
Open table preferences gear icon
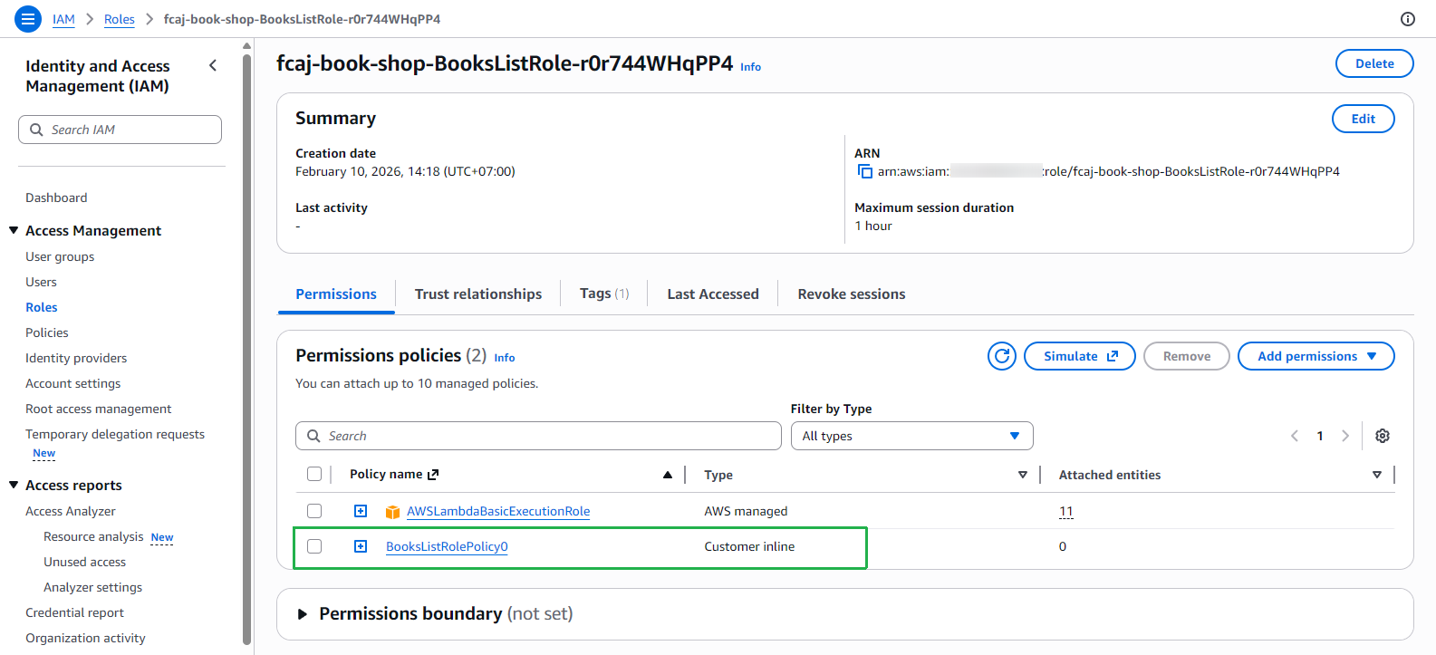(1382, 436)
